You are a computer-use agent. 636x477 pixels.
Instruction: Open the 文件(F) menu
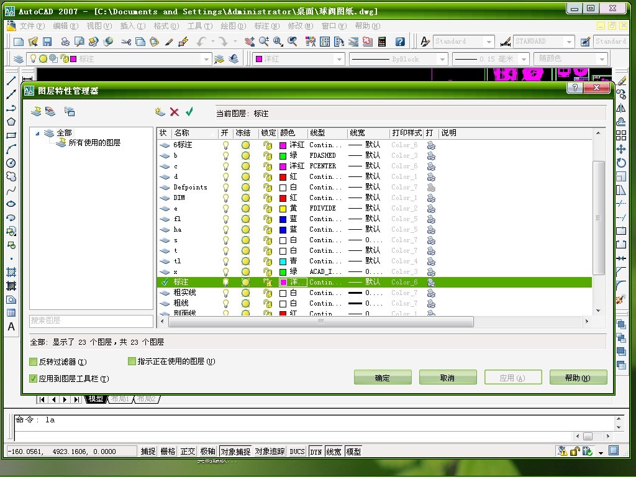tap(32, 26)
